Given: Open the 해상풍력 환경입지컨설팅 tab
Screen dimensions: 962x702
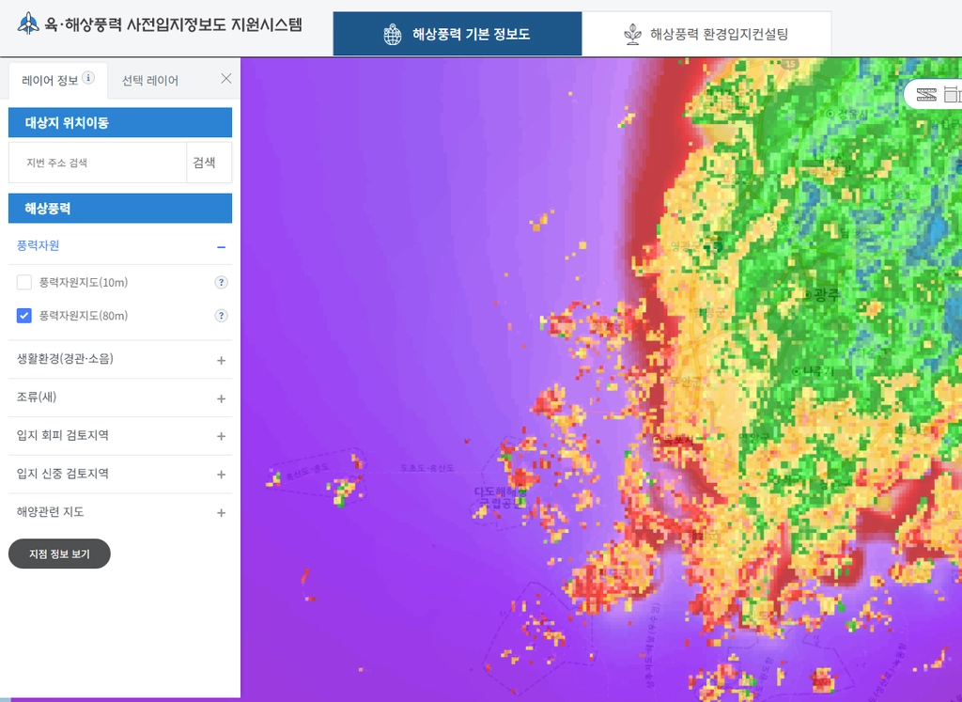Looking at the screenshot, I should pos(706,34).
